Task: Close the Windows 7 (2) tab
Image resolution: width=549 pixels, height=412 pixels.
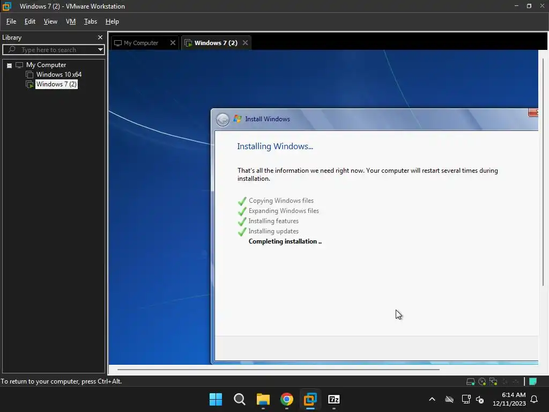Action: point(245,43)
